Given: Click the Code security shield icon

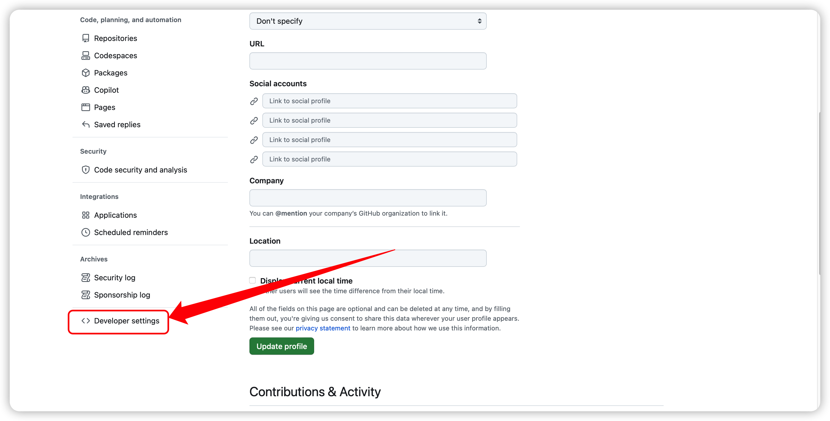Looking at the screenshot, I should (85, 170).
